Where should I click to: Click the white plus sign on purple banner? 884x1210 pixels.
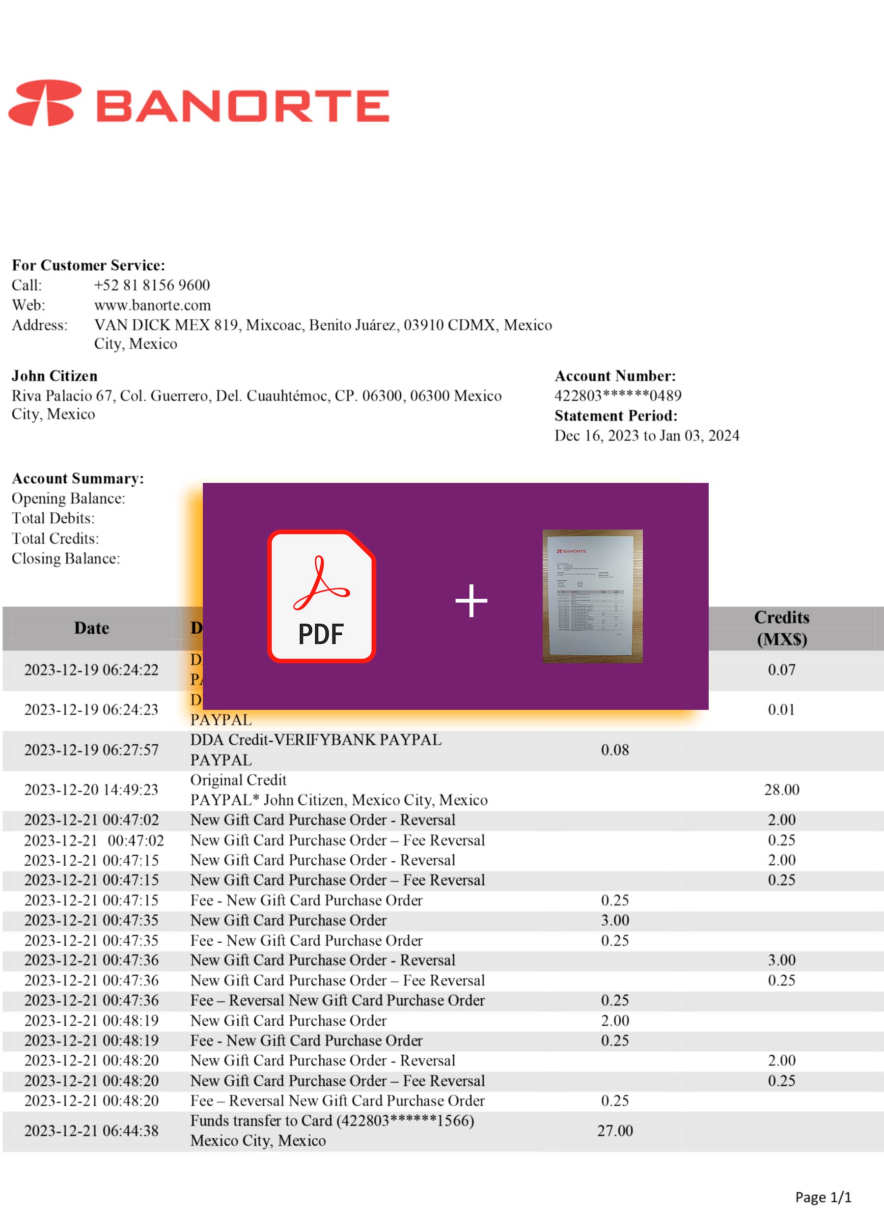[x=471, y=600]
